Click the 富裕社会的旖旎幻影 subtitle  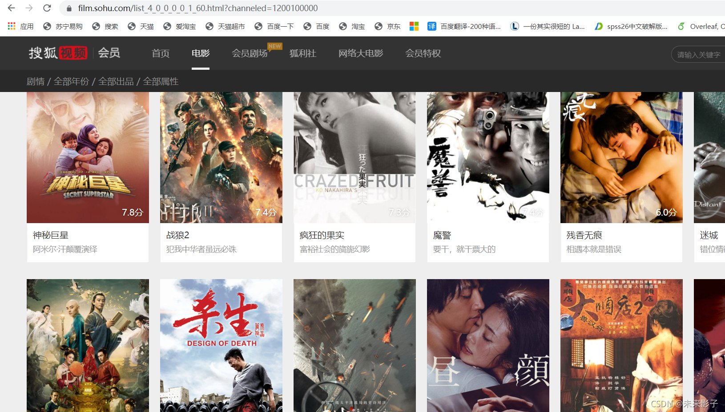335,249
